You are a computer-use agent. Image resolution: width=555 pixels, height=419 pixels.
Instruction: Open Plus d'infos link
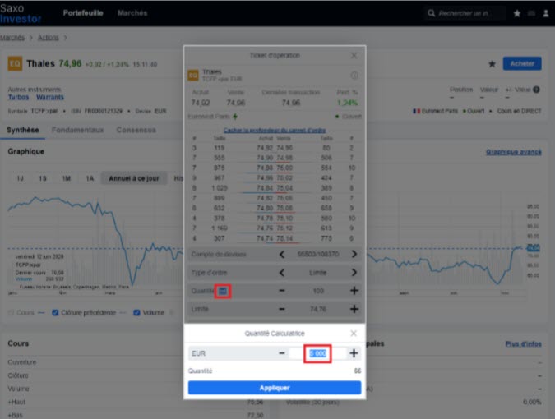click(523, 343)
